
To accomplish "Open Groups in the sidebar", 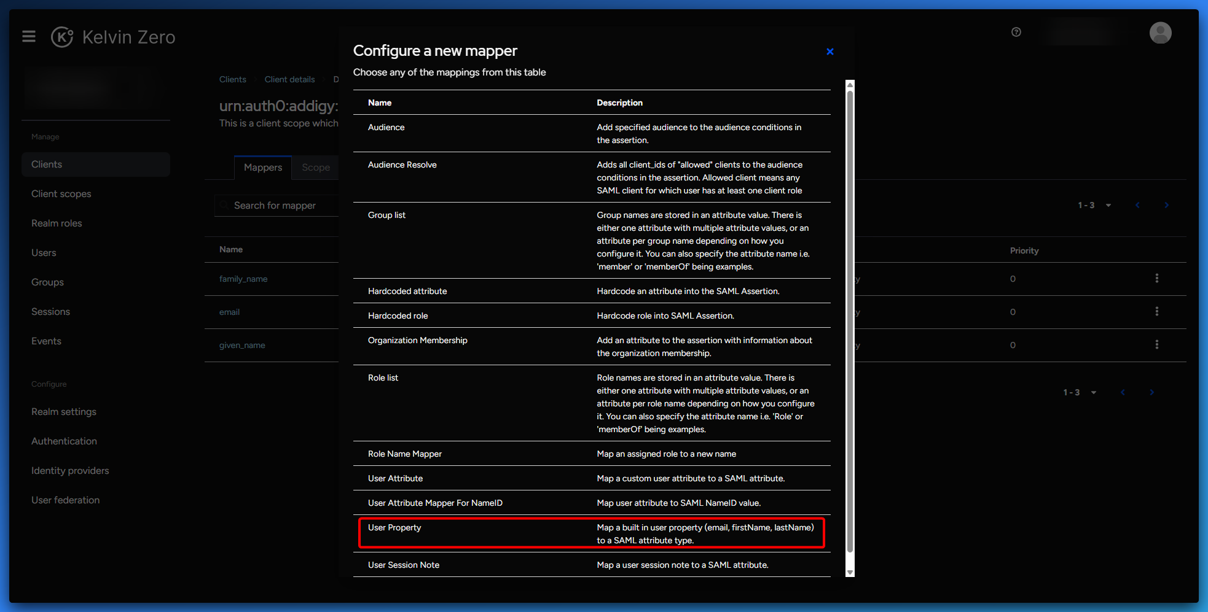I will click(x=96, y=282).
